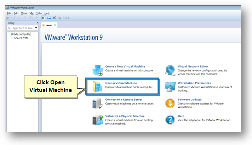Open the power options dropdown arrow

click(x=11, y=18)
